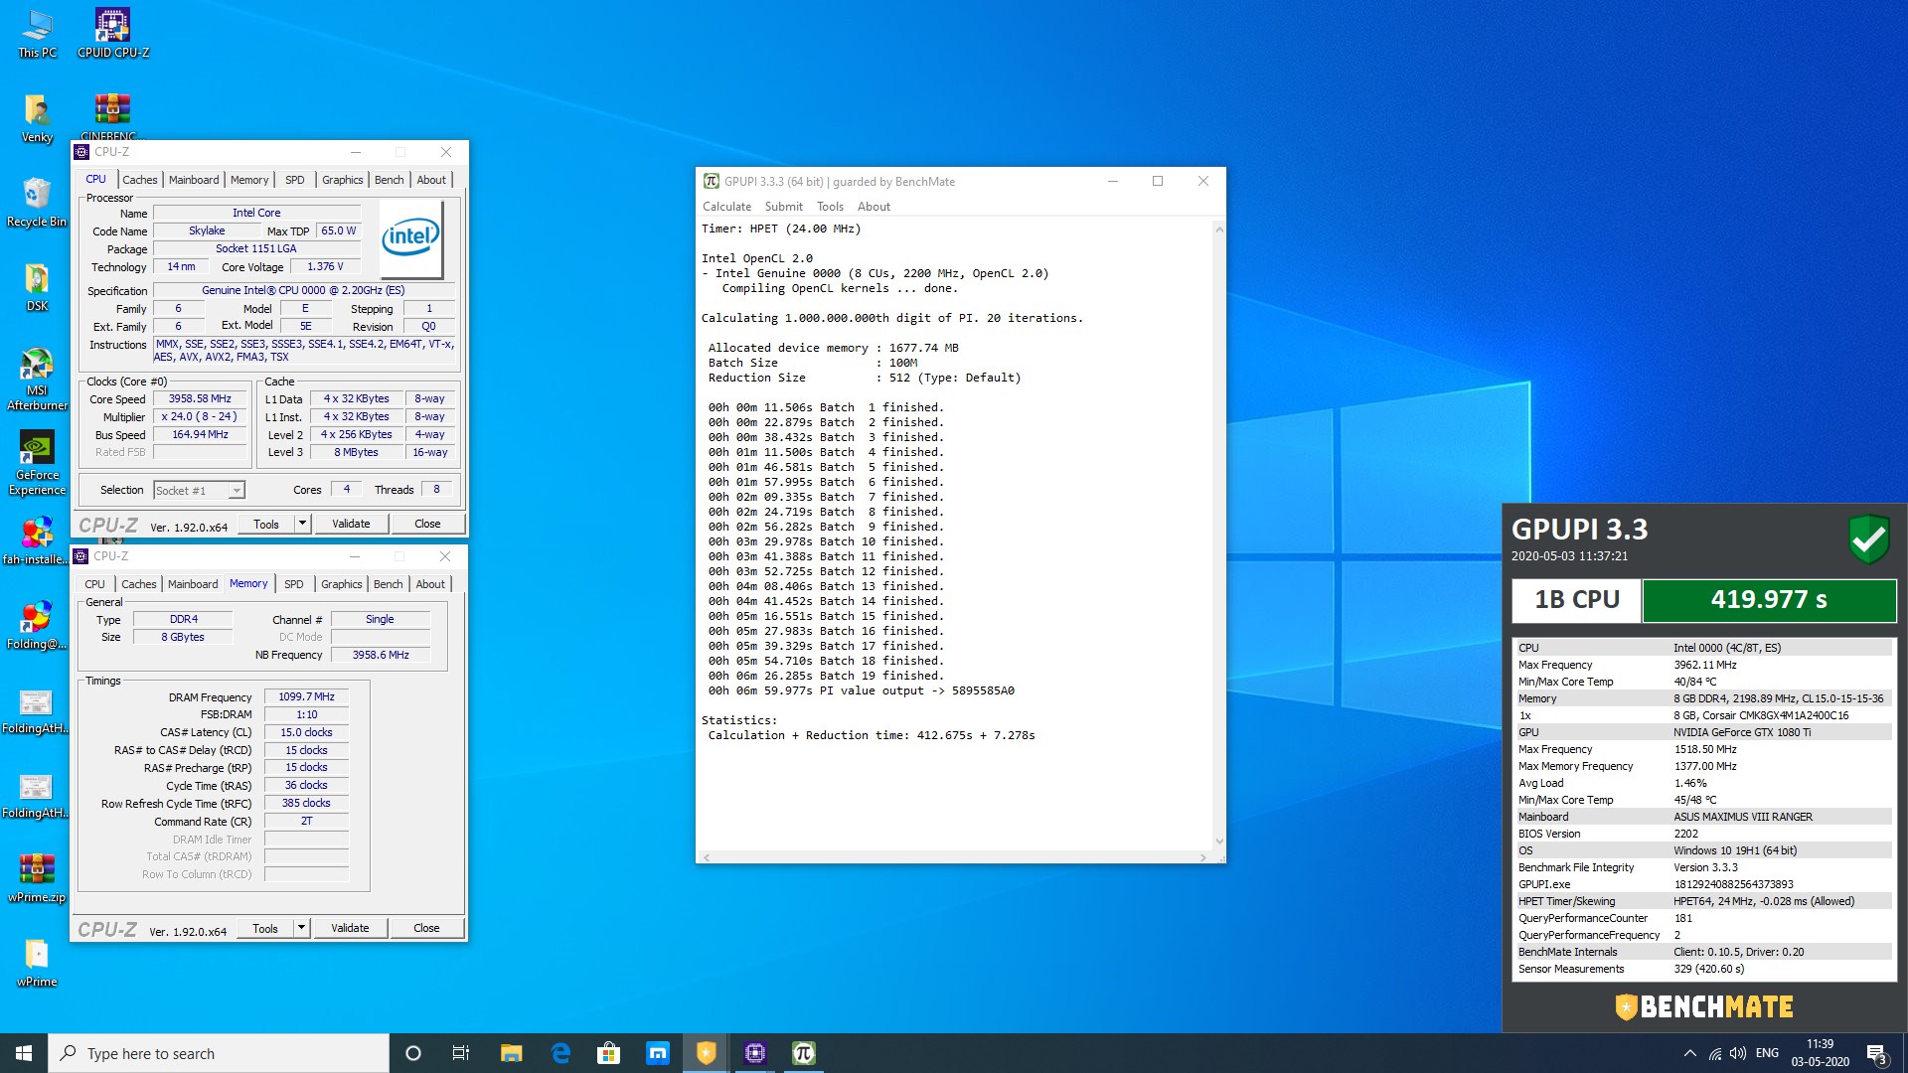
Task: Open fah-installer desktop icon
Action: point(37,540)
